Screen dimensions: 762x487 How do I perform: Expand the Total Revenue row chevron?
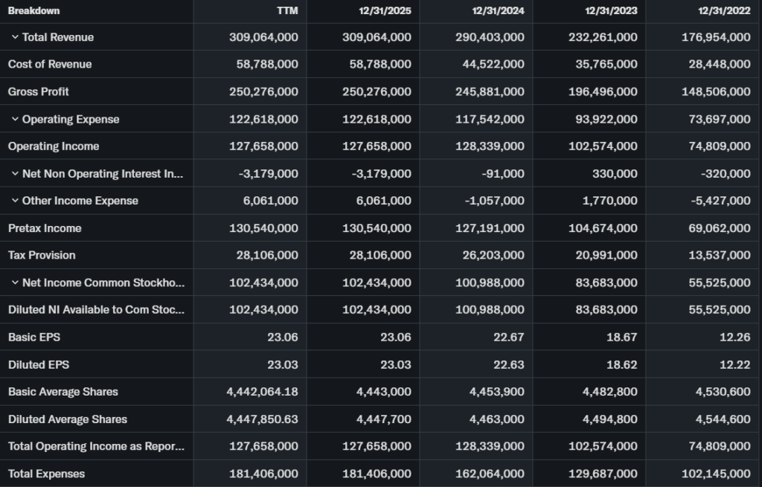coord(15,37)
